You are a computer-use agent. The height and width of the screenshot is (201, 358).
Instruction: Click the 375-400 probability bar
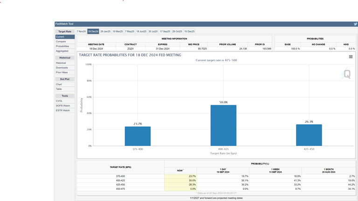(138, 136)
